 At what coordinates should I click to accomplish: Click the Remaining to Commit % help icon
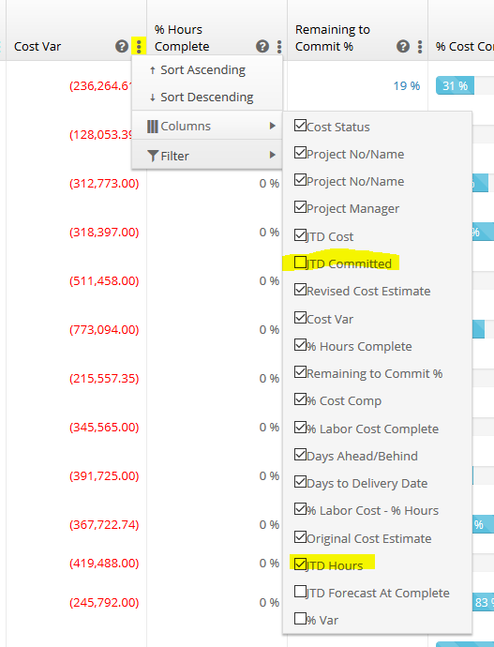pyautogui.click(x=403, y=46)
